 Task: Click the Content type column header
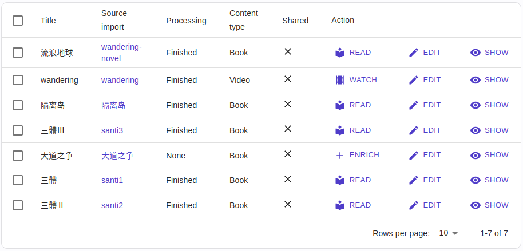pos(244,20)
